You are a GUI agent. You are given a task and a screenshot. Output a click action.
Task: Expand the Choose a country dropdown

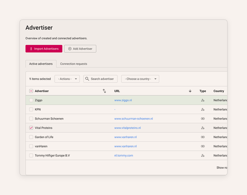[x=140, y=79]
